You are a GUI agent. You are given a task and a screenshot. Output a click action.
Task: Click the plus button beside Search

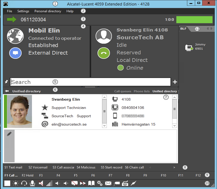coord(175,82)
